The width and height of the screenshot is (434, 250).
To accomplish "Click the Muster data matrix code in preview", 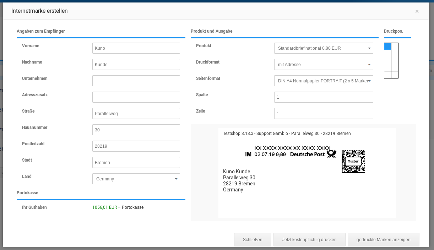I will (x=353, y=162).
